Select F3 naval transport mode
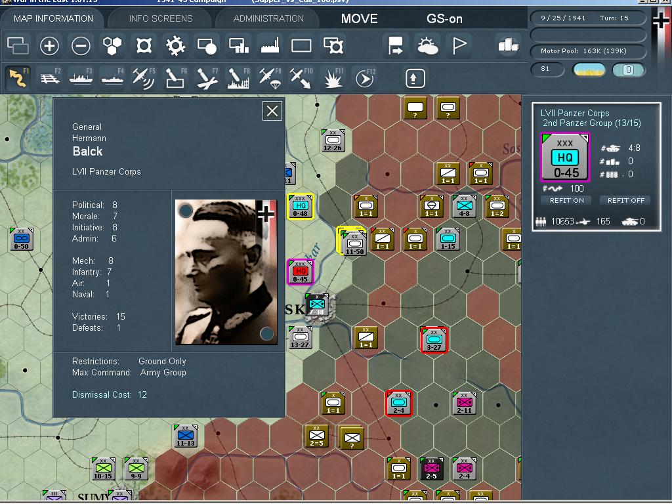 click(81, 78)
